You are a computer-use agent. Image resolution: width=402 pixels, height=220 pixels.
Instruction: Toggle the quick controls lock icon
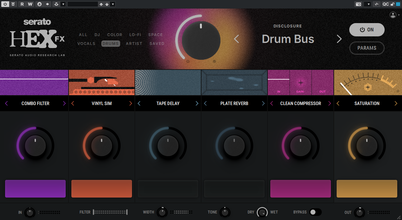[x=393, y=4]
